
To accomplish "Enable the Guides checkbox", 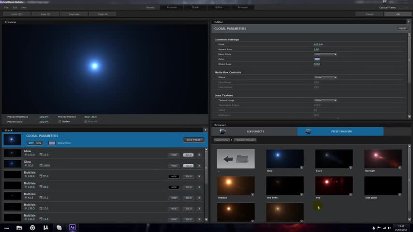I will coord(60,122).
